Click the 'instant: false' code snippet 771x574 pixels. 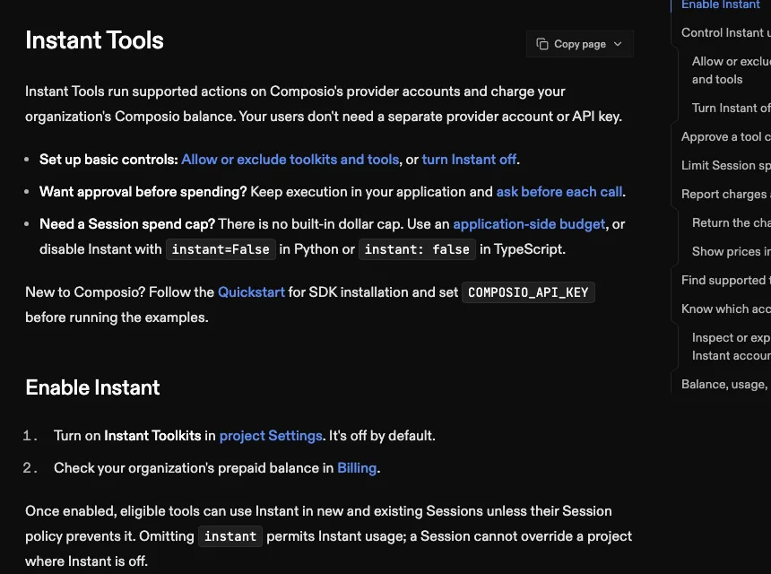[417, 249]
